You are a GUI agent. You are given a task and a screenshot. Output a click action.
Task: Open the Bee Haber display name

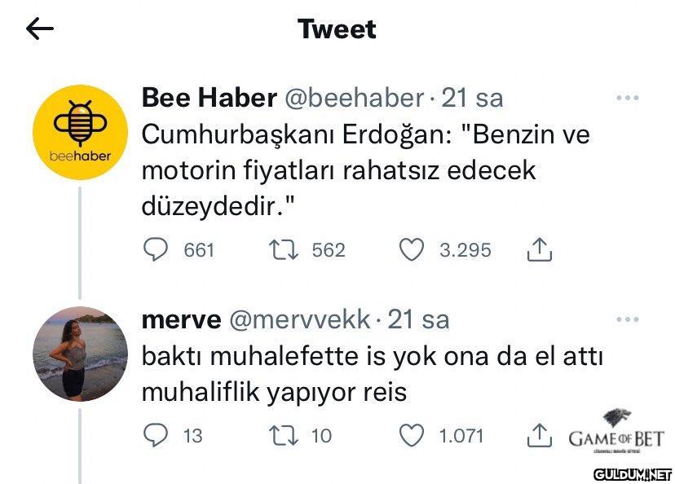pyautogui.click(x=209, y=99)
